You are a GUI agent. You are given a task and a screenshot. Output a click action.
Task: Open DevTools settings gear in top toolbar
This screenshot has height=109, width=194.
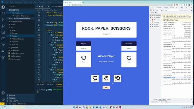186,8
